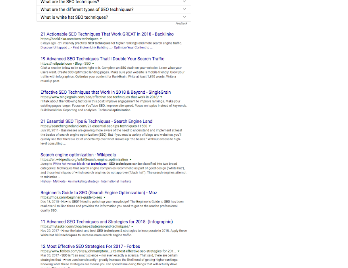The width and height of the screenshot is (348, 268).
Task: Expand 'What are the different types of SEO techniques?' question
Action: coord(113,9)
